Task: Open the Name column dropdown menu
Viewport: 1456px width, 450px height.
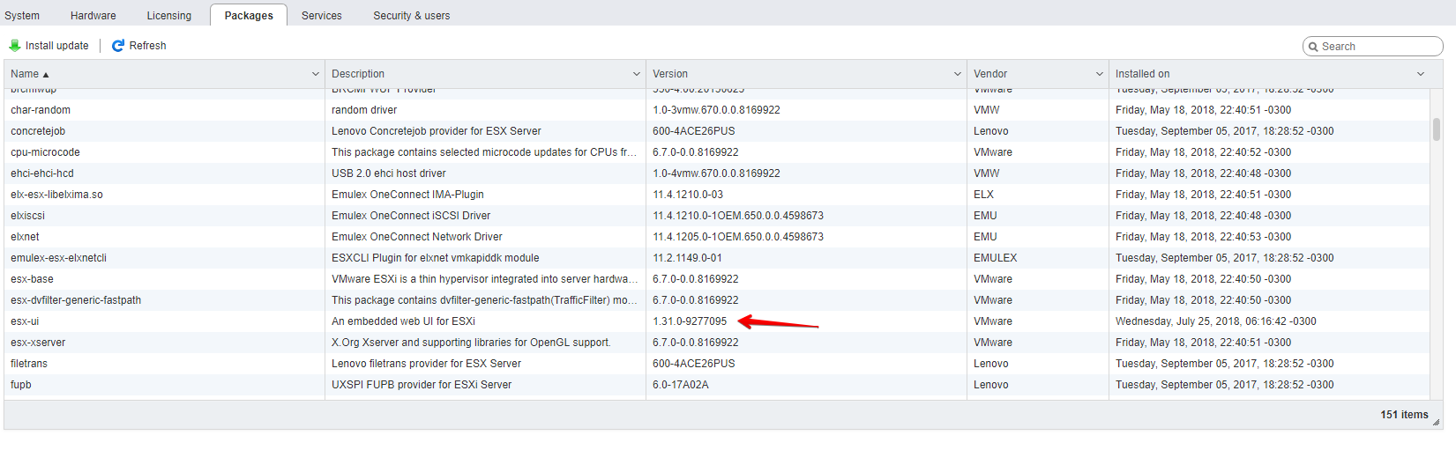Action: [x=316, y=74]
